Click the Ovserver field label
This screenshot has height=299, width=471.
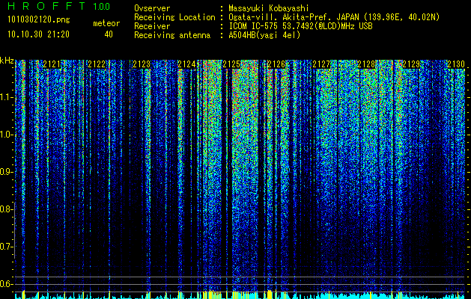coord(152,8)
